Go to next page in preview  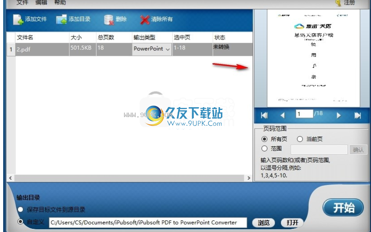point(339,115)
